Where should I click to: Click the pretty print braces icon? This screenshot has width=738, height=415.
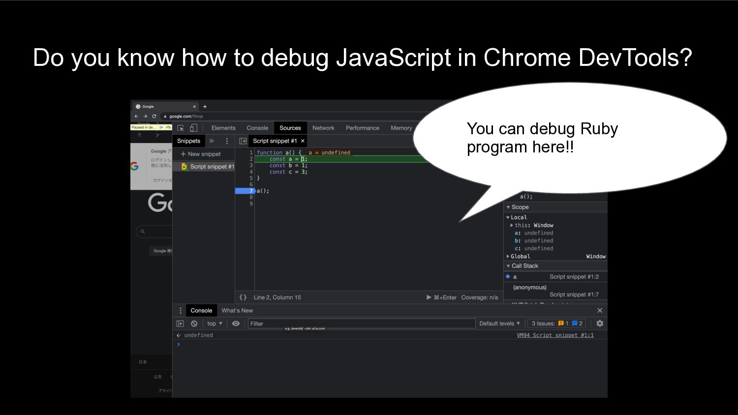(243, 297)
